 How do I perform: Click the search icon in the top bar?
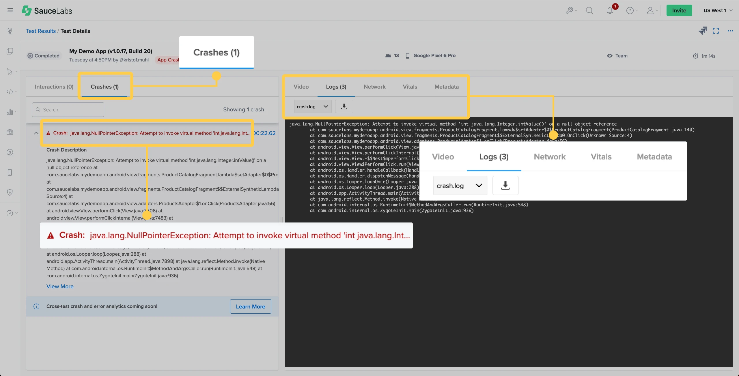click(x=590, y=10)
